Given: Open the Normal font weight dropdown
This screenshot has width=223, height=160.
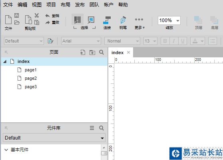Looking at the screenshot, I should 122,41.
